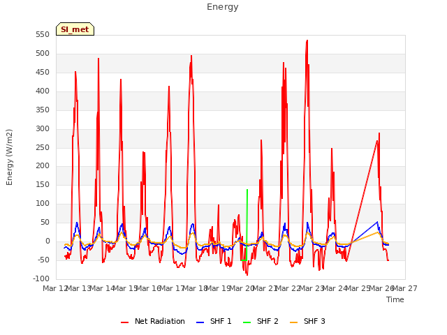Viewport: 447px width, 335px height.
Task: Click the -100 y-axis tick label
Action: click(x=41, y=278)
